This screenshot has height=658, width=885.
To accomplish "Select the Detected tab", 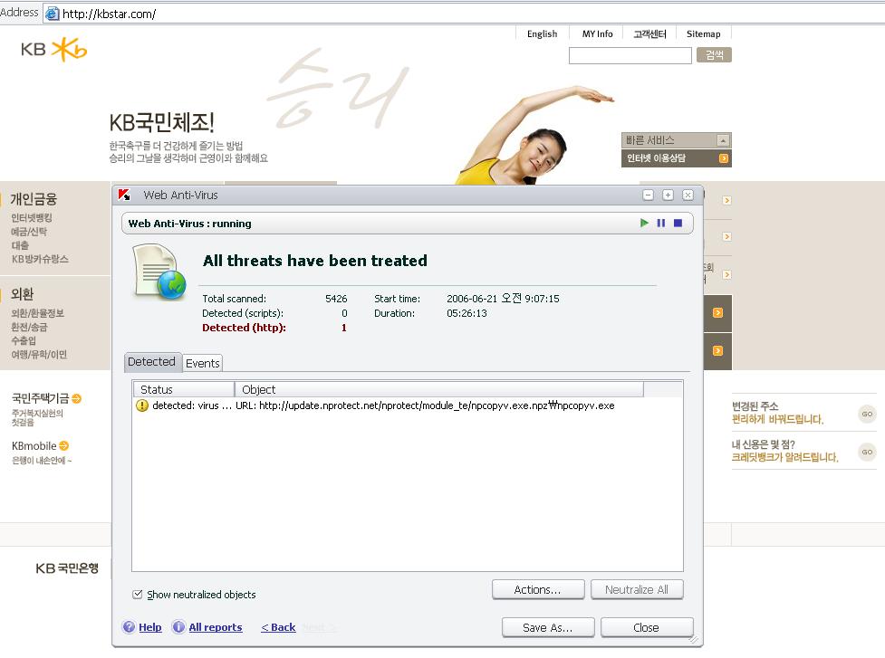I will click(x=151, y=362).
